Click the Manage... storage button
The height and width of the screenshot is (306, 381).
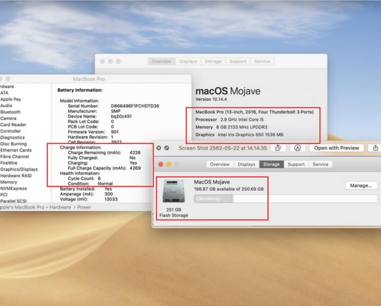(x=361, y=186)
